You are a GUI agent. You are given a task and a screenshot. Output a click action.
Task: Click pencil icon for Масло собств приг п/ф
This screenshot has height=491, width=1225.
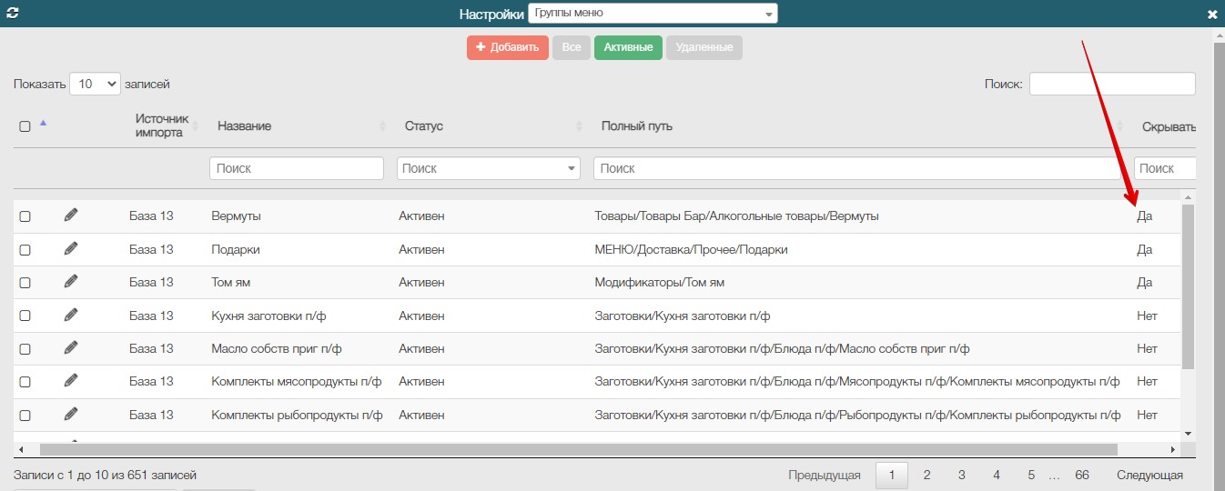(71, 347)
